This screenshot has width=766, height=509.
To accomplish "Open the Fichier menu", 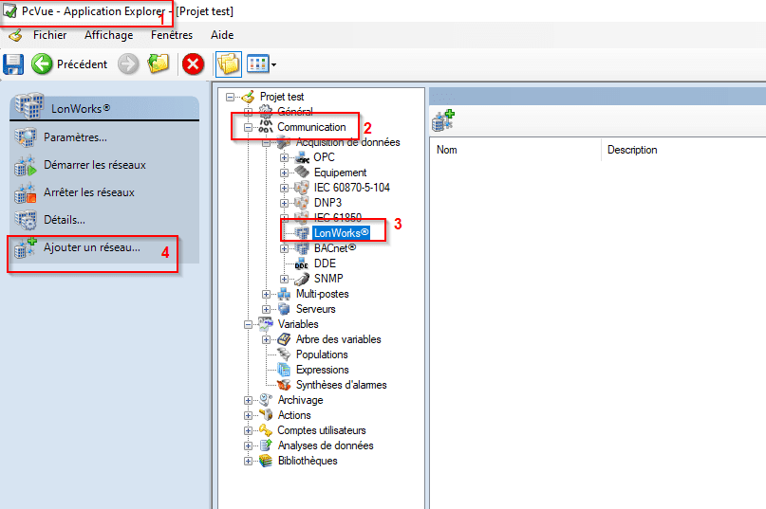I will coord(49,35).
